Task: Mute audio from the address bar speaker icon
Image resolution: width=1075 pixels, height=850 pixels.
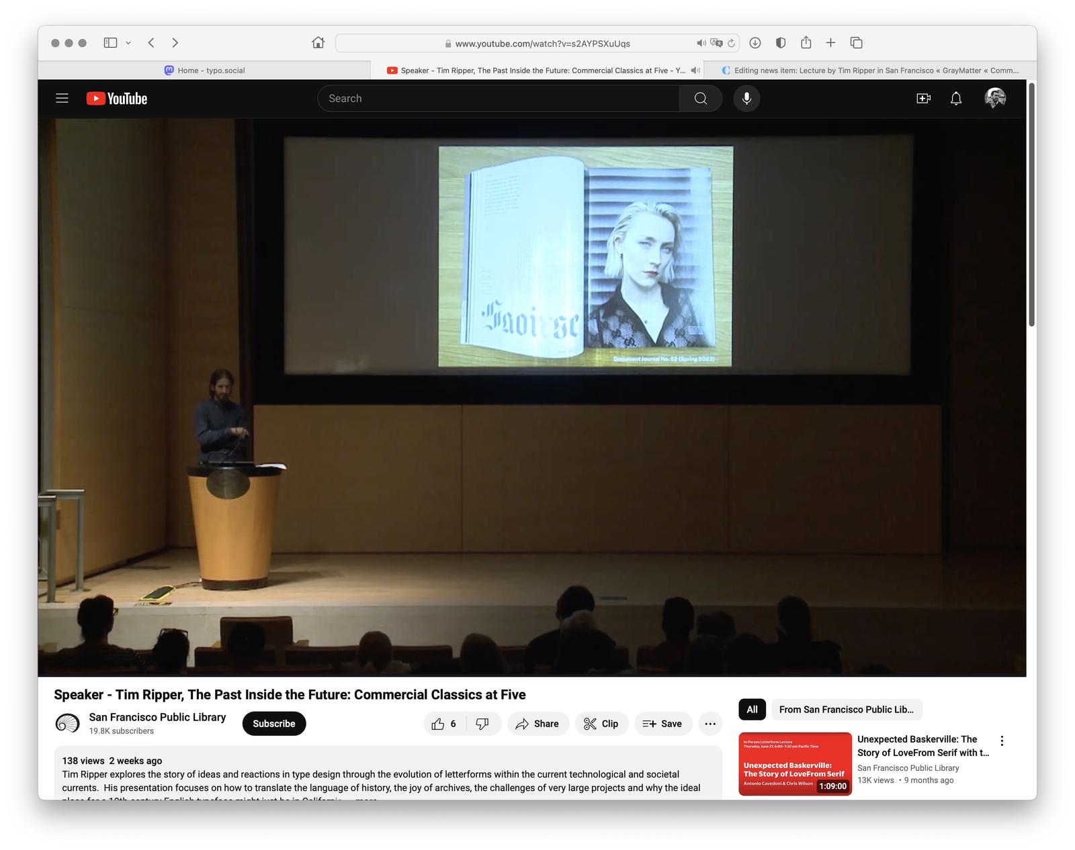Action: [701, 43]
